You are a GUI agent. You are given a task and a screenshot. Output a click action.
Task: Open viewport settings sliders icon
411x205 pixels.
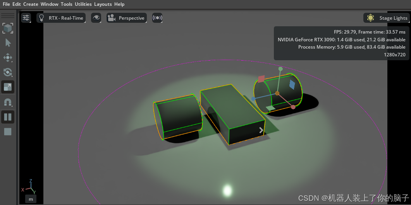click(26, 18)
